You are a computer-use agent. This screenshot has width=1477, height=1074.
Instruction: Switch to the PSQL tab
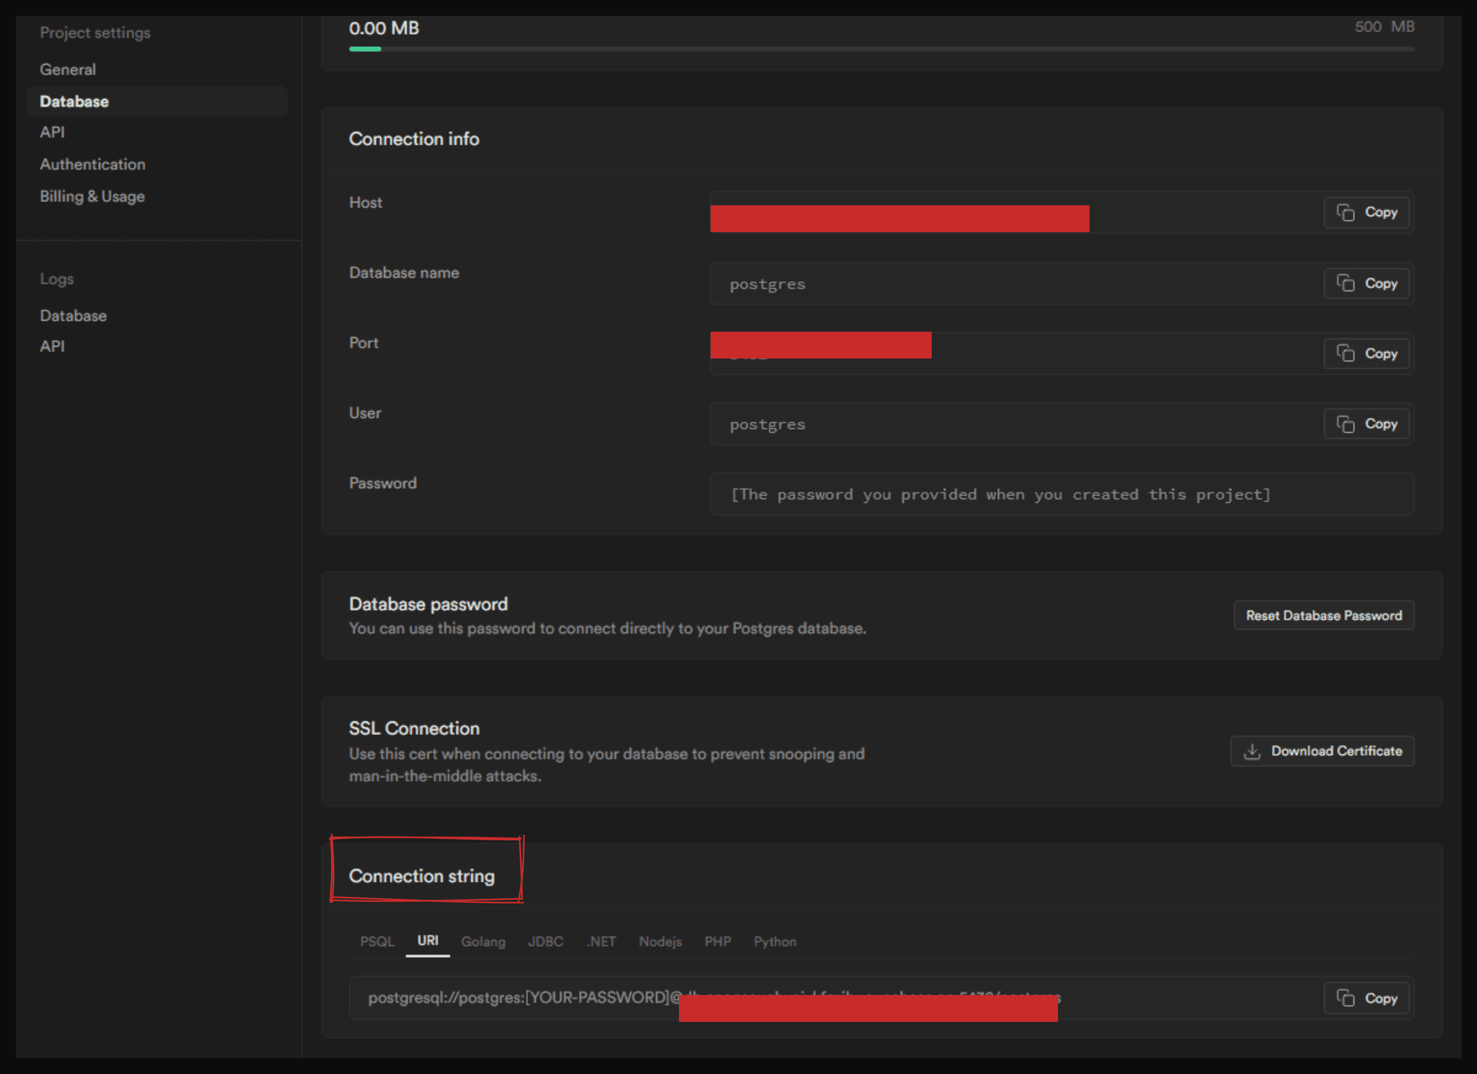pyautogui.click(x=377, y=942)
